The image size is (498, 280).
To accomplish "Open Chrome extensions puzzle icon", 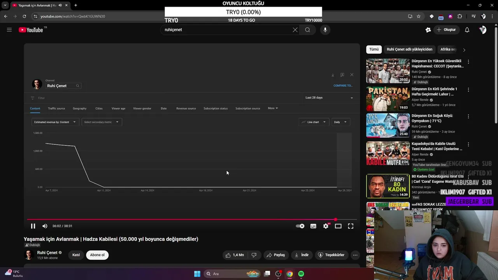I will [x=460, y=16].
